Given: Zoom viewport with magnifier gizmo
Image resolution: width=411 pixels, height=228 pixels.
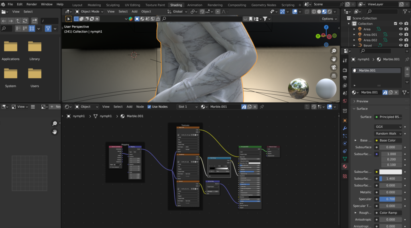Looking at the screenshot, I should tap(334, 51).
